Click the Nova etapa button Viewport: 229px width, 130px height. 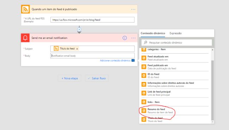click(x=69, y=78)
